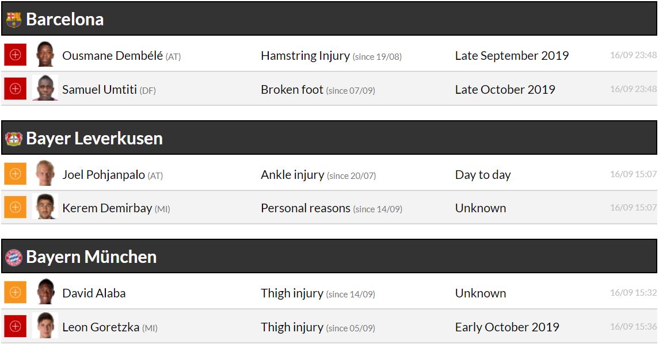Select David Alaba's player name
Screen dimensions: 659x344
pyautogui.click(x=94, y=293)
